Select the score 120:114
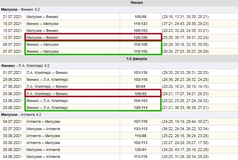 (141, 108)
